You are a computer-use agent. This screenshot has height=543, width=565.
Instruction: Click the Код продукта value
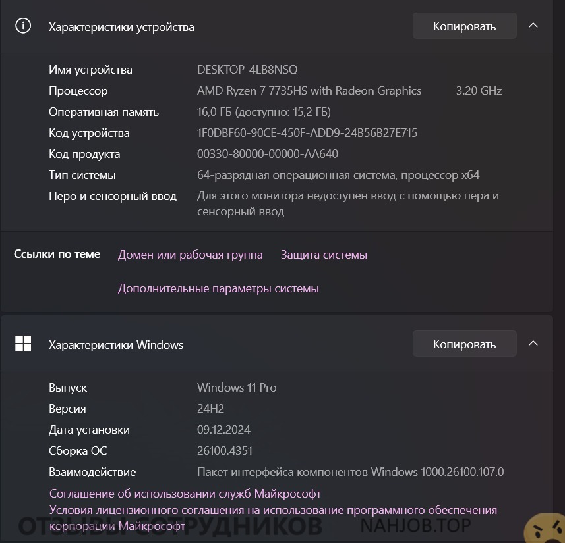click(x=268, y=154)
